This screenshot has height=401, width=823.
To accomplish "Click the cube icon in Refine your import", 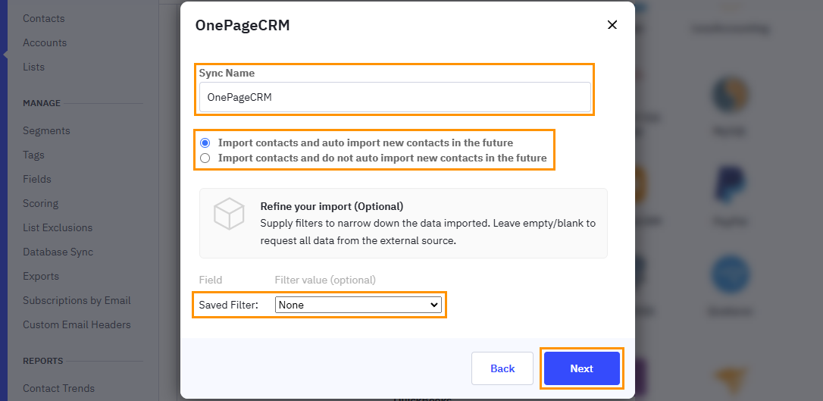I will [229, 214].
